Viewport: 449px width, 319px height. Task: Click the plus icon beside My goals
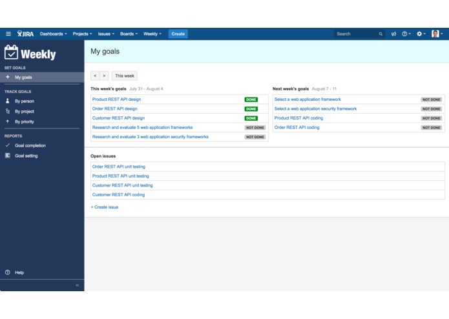(x=8, y=77)
